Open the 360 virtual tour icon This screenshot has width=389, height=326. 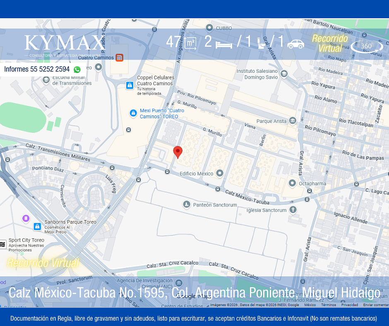(x=367, y=46)
